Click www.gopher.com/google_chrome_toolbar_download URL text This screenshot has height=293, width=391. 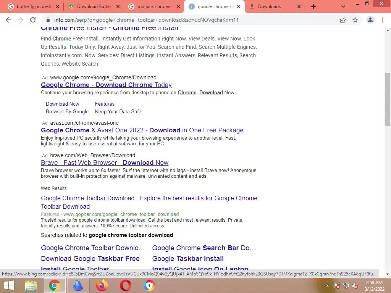[x=121, y=214]
